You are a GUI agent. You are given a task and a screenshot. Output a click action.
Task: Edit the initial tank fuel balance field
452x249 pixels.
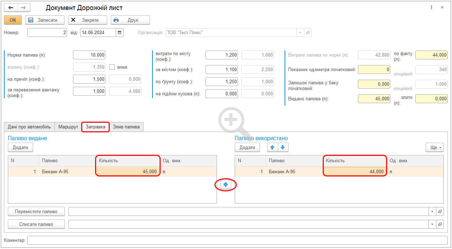374,84
